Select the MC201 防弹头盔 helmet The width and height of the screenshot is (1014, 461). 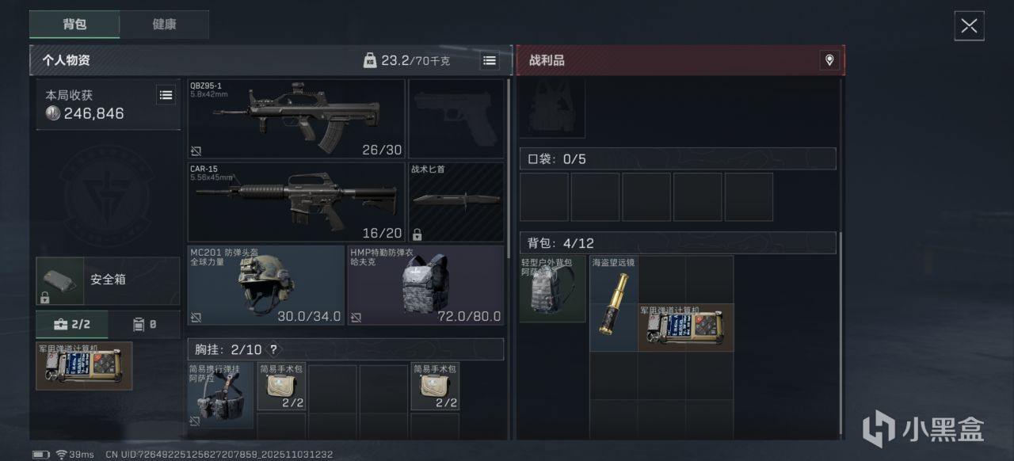coord(266,285)
